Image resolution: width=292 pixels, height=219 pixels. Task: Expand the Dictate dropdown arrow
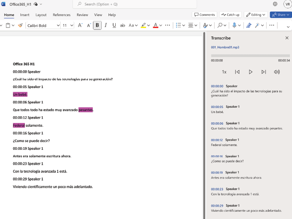click(240, 25)
